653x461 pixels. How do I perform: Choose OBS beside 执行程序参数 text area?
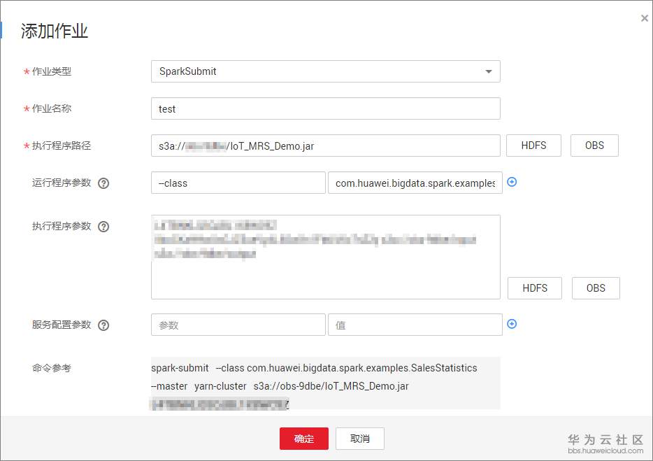tap(596, 288)
